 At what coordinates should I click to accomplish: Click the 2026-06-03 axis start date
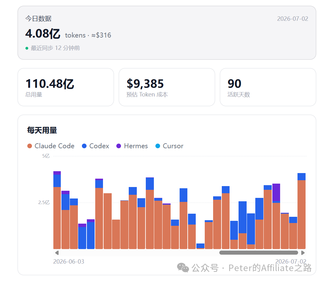click(x=69, y=261)
